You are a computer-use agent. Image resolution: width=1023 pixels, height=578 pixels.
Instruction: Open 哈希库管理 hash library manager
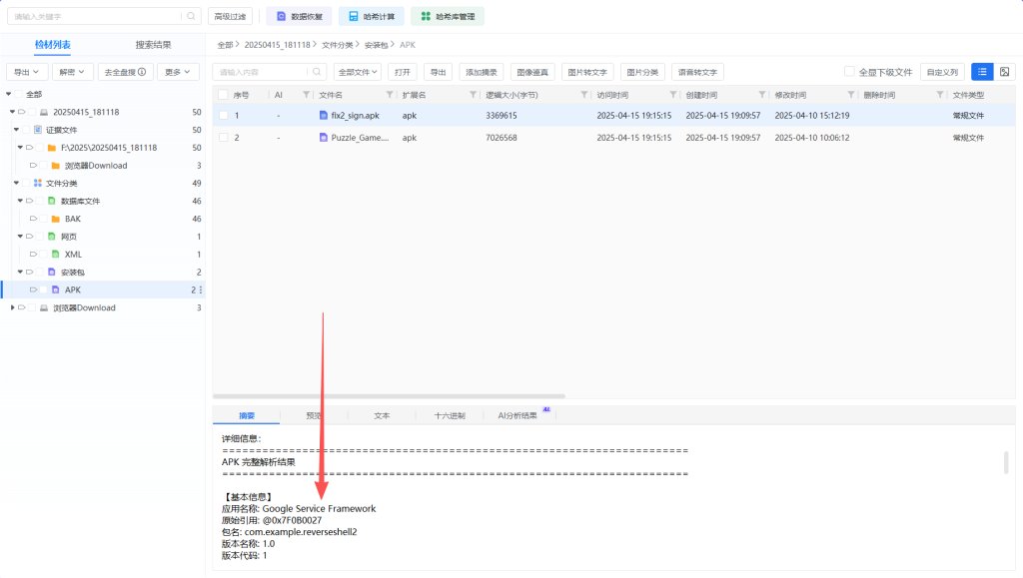(x=448, y=16)
